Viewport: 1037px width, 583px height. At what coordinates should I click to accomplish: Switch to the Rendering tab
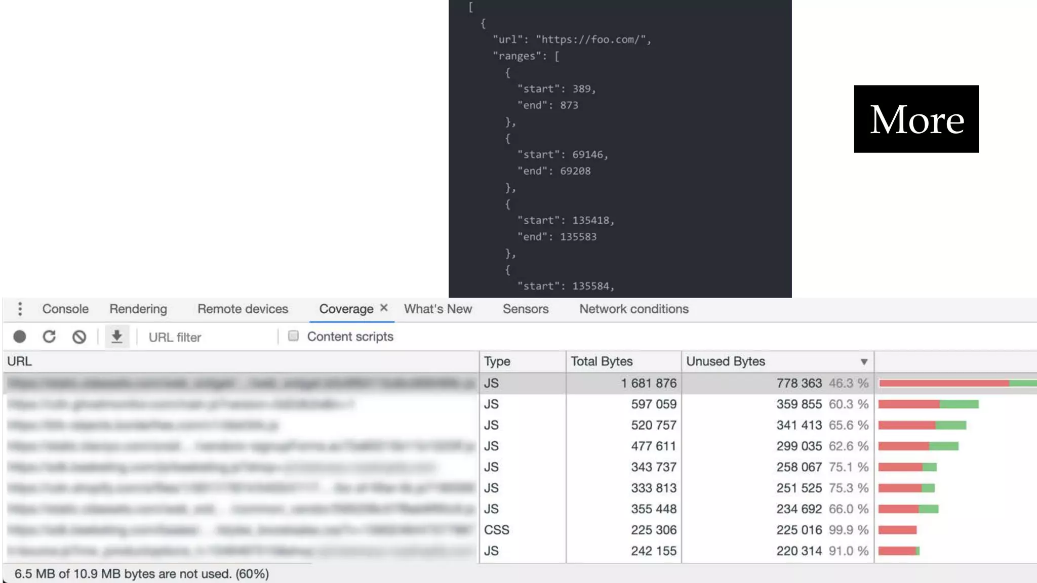[x=138, y=309]
